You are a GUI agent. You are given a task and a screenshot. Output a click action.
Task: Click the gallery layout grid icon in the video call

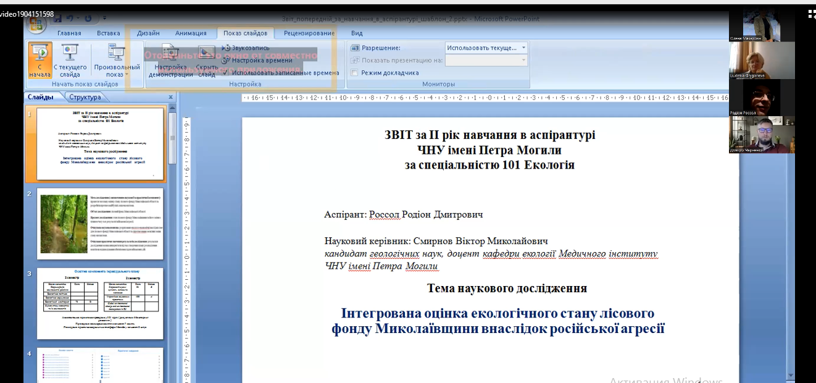point(812,14)
